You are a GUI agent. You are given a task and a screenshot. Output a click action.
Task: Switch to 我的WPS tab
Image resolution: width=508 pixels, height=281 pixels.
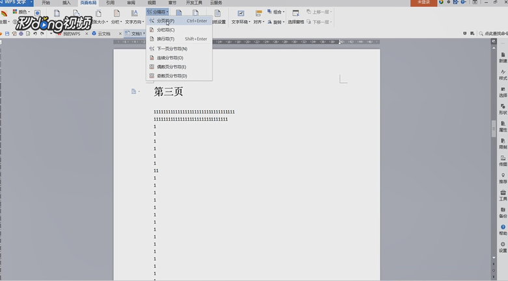pyautogui.click(x=72, y=34)
